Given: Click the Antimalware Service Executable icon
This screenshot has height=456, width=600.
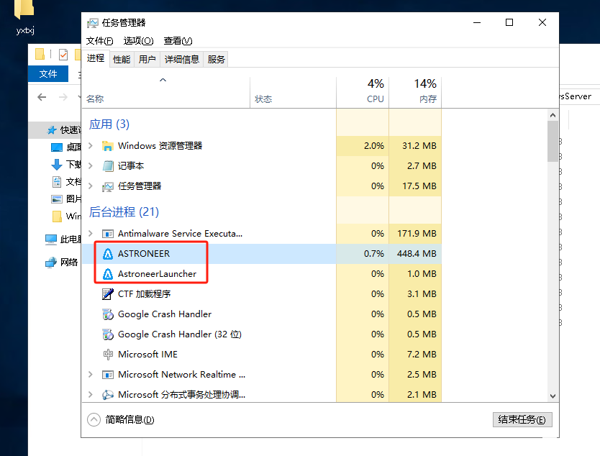Looking at the screenshot, I should 108,233.
